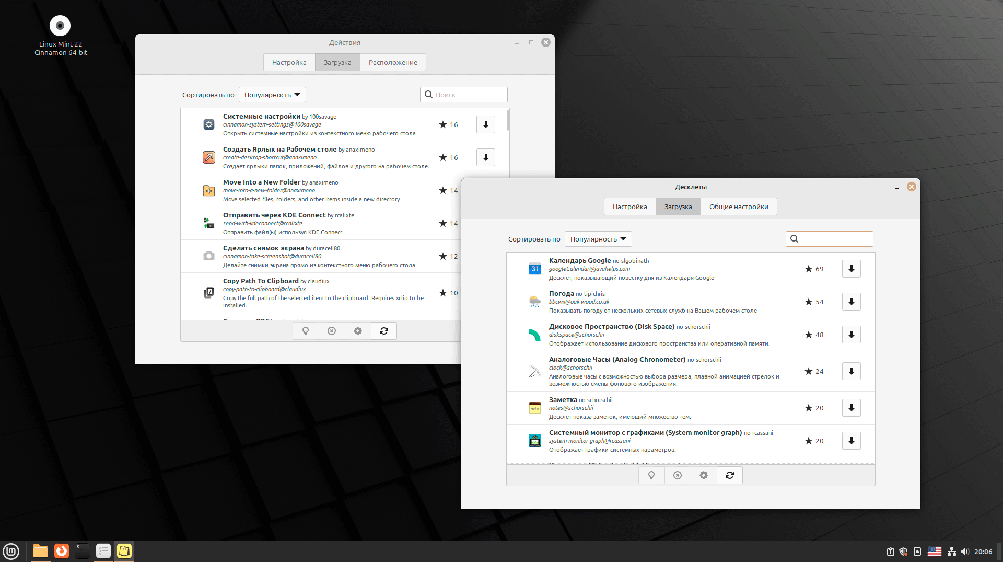
Task: Open the network applet in system tray
Action: [x=952, y=552]
